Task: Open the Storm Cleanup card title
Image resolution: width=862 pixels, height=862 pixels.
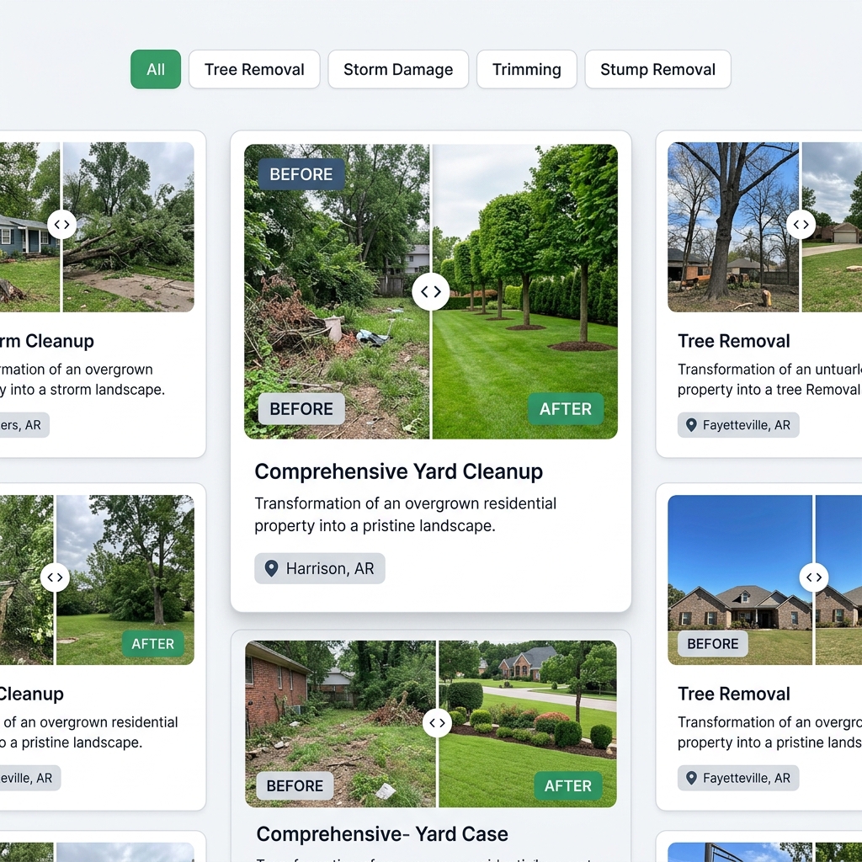Action: (47, 341)
